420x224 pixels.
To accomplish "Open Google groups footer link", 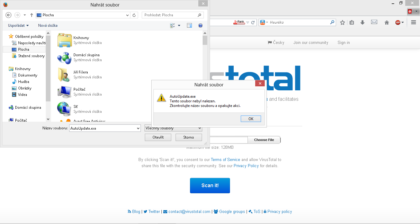I will point(229,212).
